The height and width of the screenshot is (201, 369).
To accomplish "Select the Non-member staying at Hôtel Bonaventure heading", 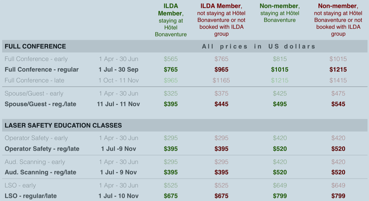I will [280, 13].
